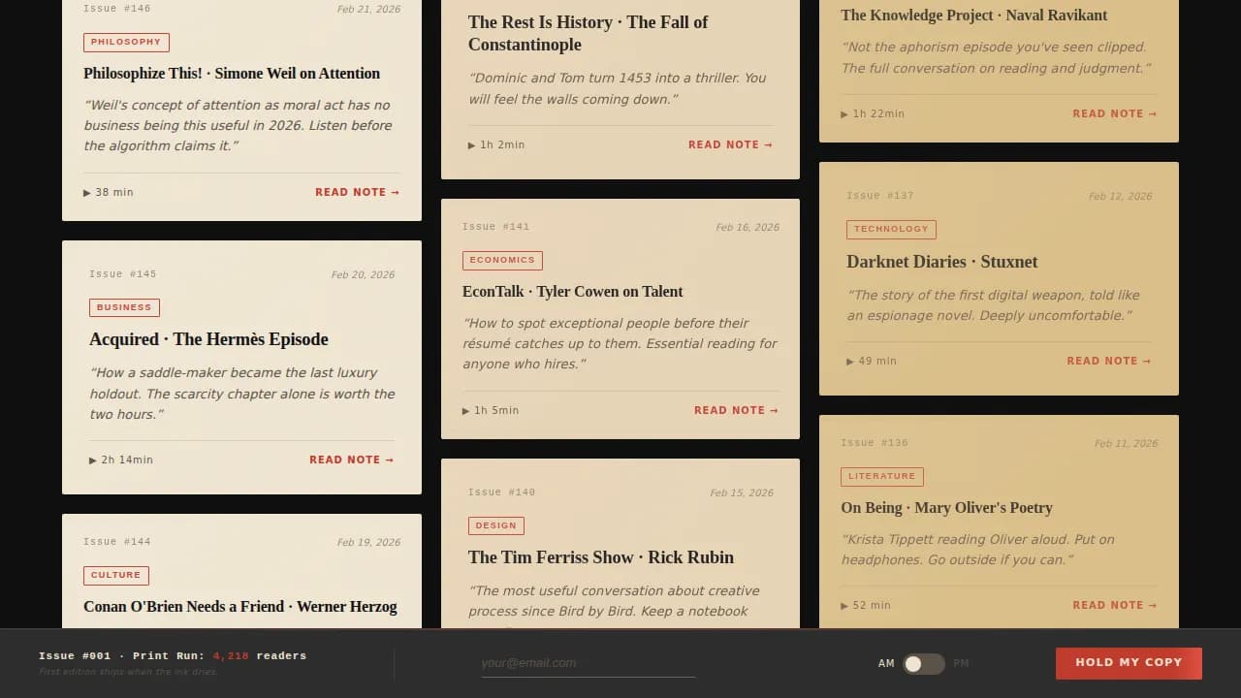Screen dimensions: 1241x698
Task: Click the Feb 16, 2026 date
Action: point(748,228)
